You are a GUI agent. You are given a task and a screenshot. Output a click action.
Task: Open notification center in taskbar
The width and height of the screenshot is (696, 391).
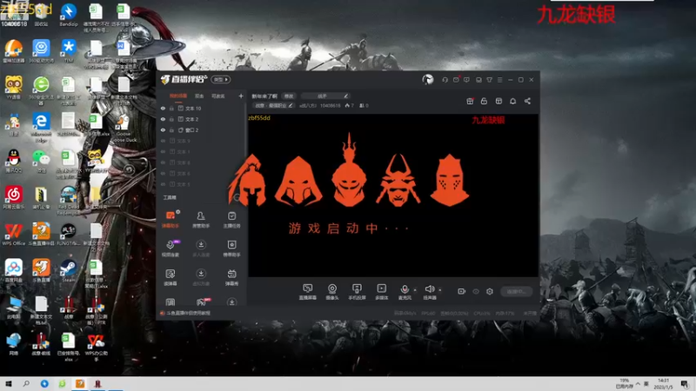[685, 384]
